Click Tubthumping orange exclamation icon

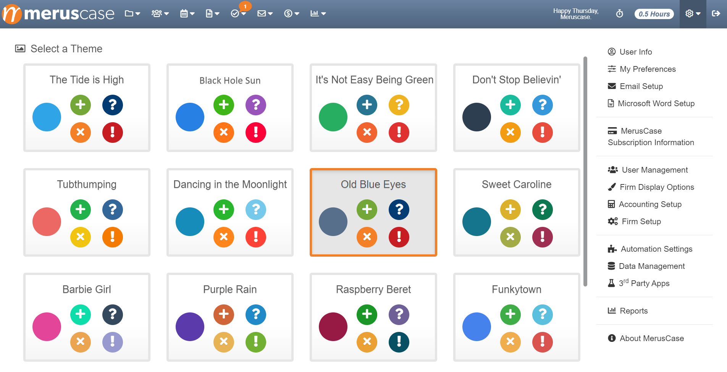point(113,237)
